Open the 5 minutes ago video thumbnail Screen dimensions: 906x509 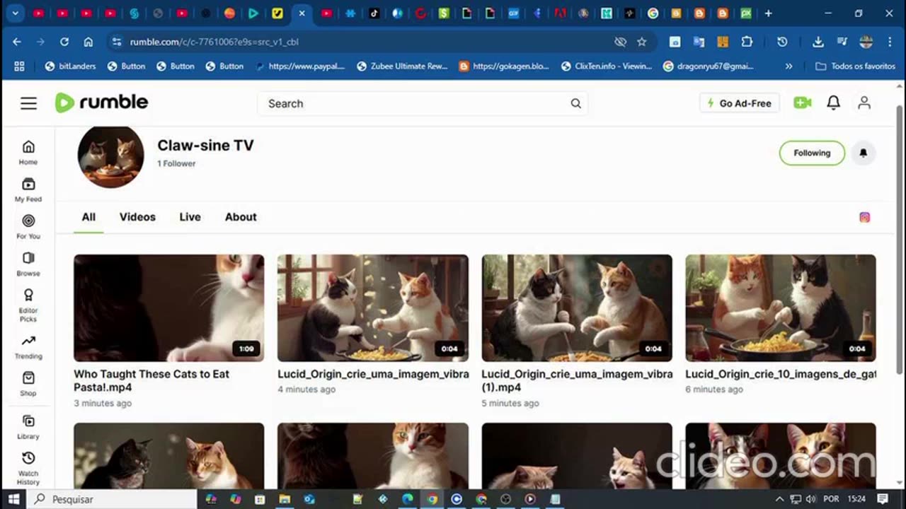coord(577,308)
